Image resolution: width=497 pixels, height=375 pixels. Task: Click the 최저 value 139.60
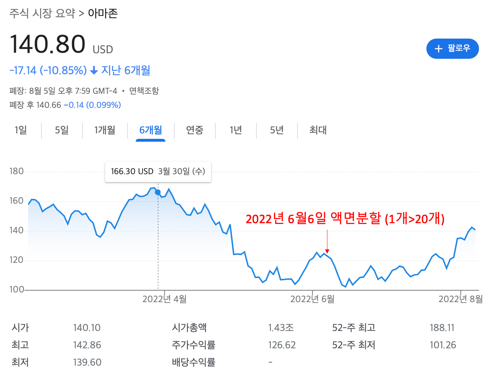87,362
